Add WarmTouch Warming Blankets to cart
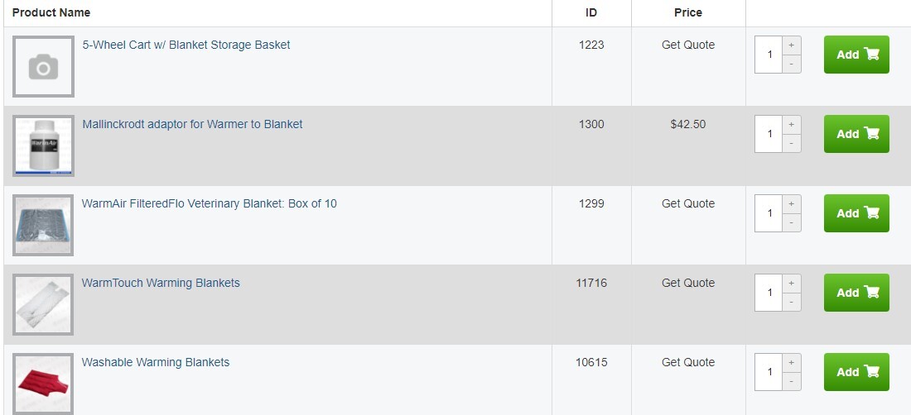Screen dimensions: 911x415 [x=856, y=293]
